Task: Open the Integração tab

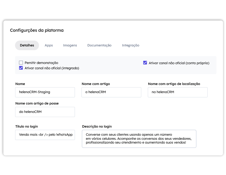Action: tap(131, 45)
